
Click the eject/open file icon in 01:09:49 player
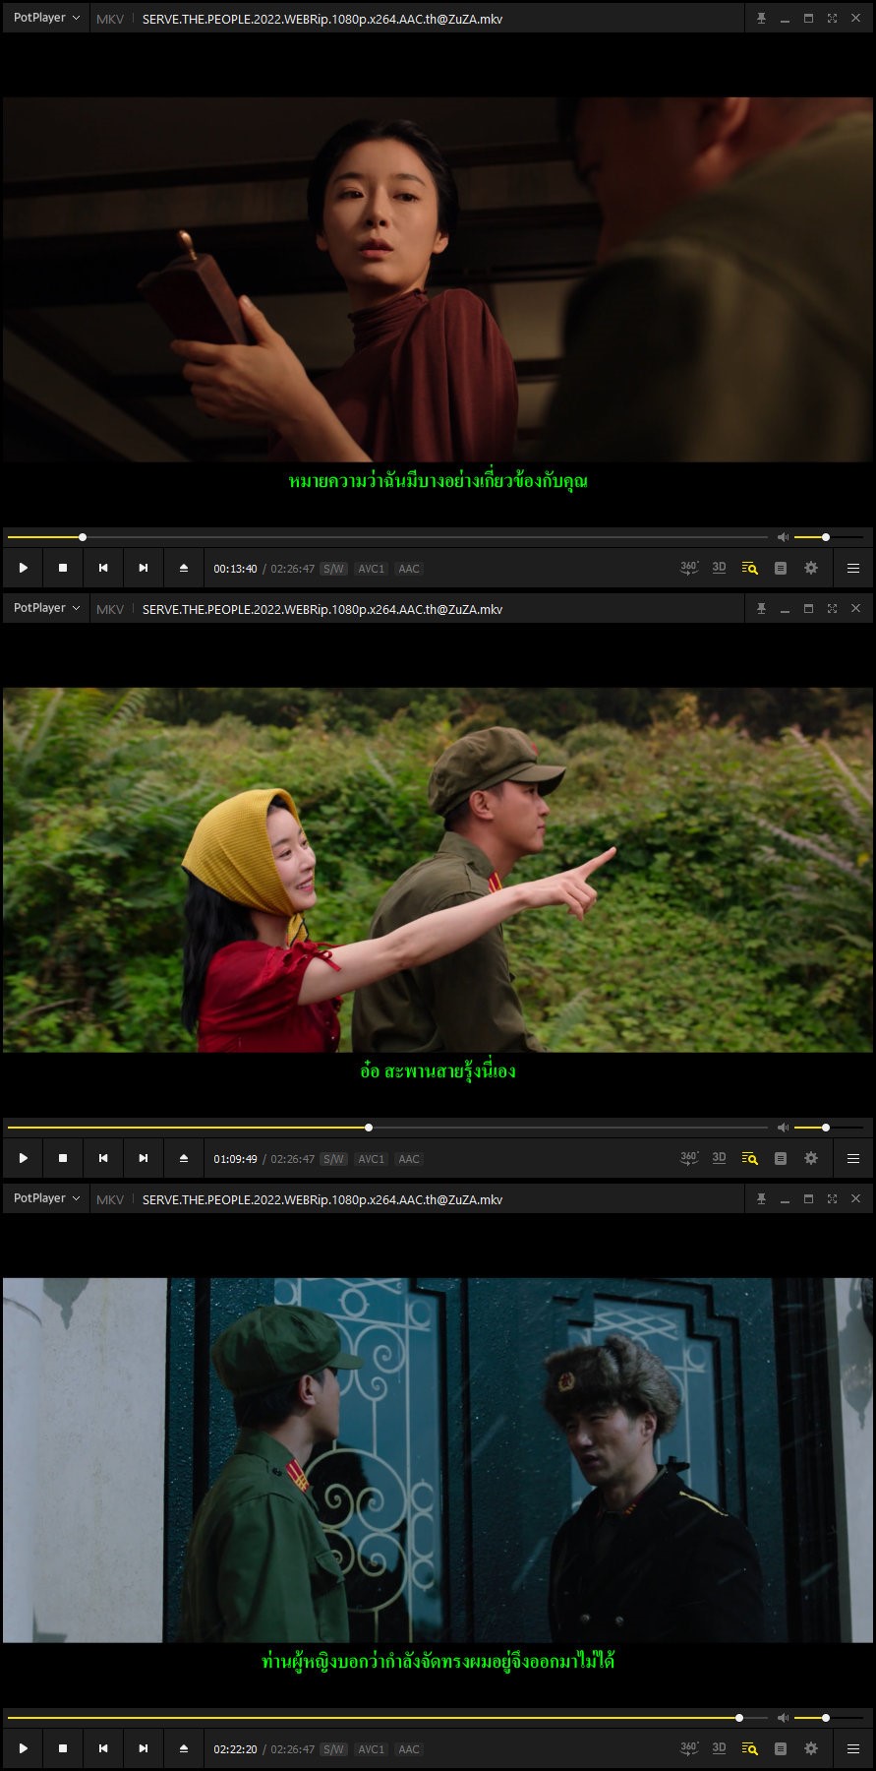pyautogui.click(x=184, y=1158)
